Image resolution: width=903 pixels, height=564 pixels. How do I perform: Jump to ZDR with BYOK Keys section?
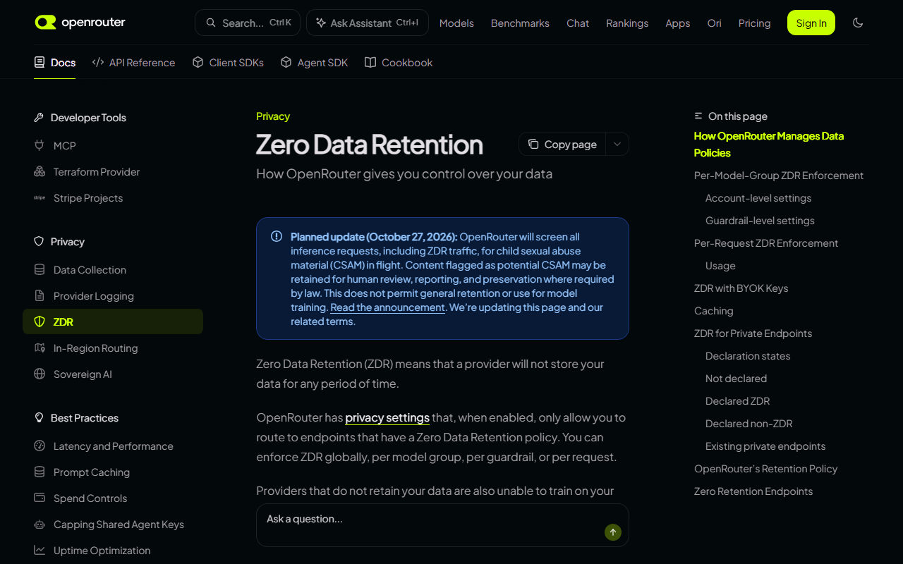[x=741, y=288]
